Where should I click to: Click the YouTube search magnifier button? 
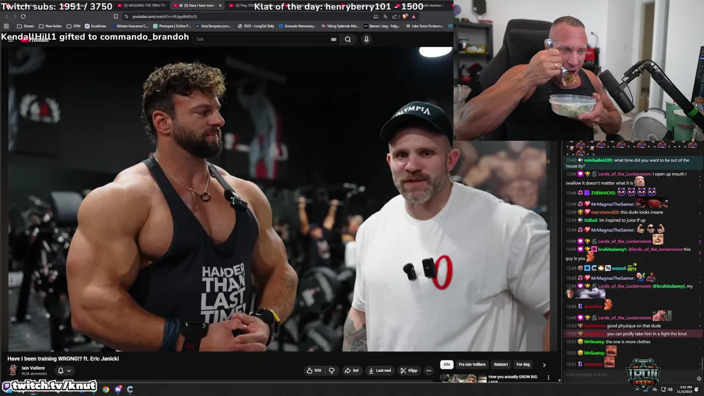pyautogui.click(x=348, y=39)
